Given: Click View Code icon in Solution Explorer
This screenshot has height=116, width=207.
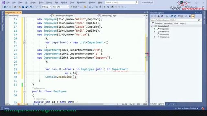Looking at the screenshot, I should pos(186,16).
